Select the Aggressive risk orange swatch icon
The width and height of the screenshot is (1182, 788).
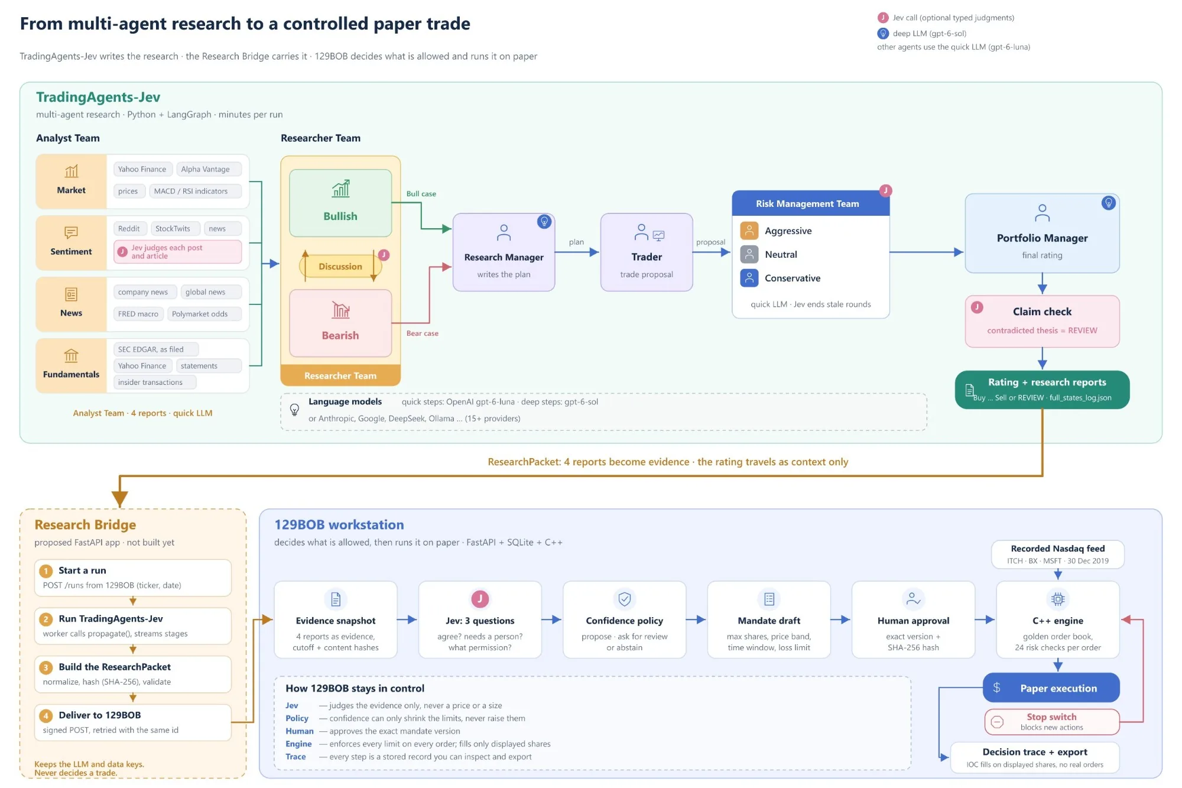tap(749, 231)
